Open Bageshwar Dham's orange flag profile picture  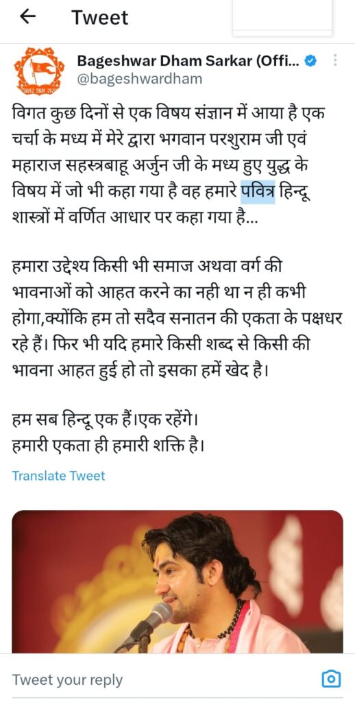[39, 71]
